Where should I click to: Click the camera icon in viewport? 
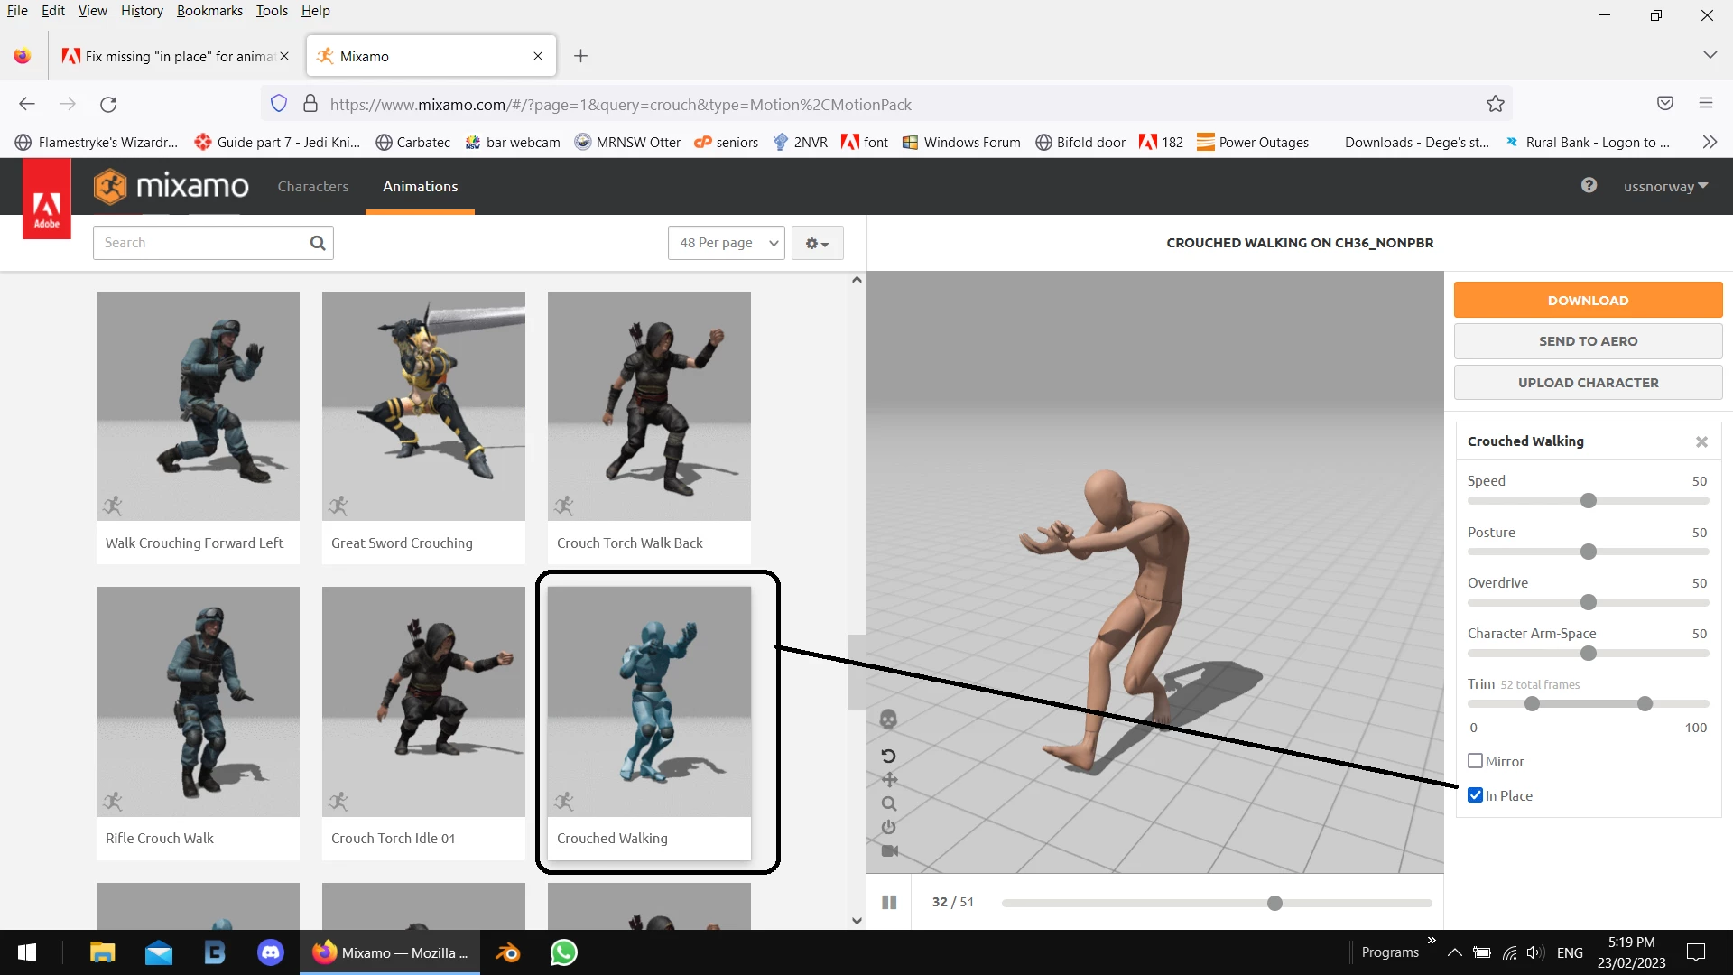point(889,851)
